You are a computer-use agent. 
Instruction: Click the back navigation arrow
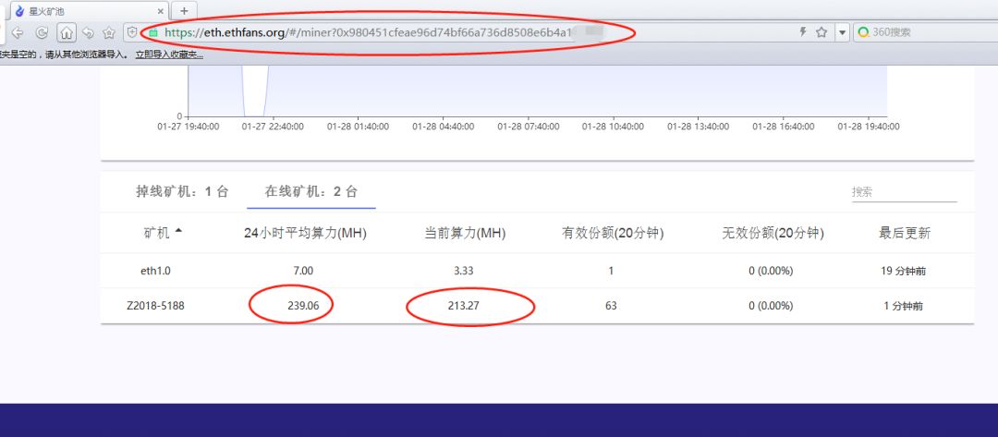(x=18, y=32)
